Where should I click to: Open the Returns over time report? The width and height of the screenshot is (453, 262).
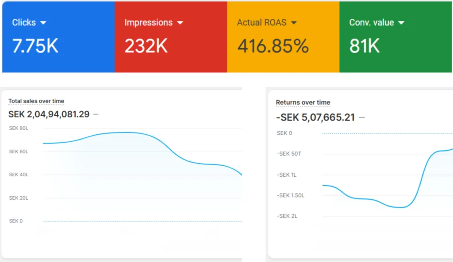click(x=303, y=103)
